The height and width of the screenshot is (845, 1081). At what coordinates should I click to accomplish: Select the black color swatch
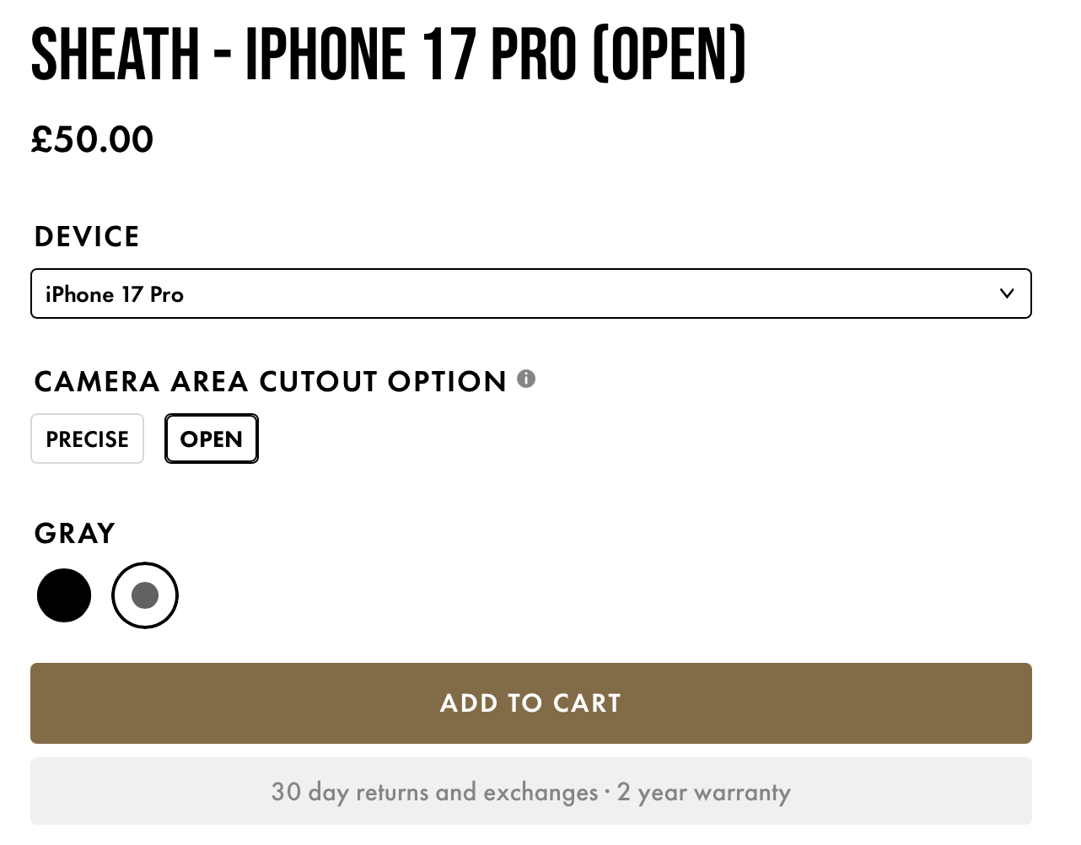click(x=64, y=595)
